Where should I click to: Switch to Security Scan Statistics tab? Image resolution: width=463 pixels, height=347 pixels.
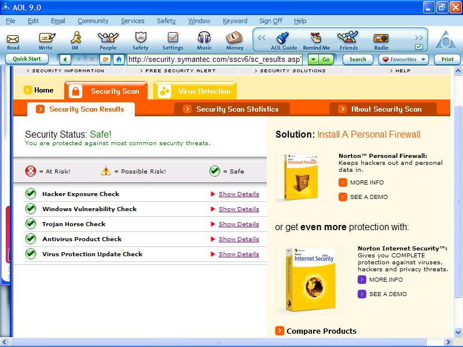pyautogui.click(x=232, y=109)
